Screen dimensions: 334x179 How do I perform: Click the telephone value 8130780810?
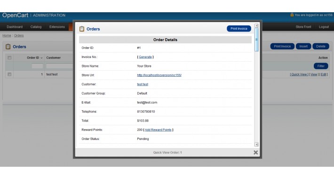(146, 112)
